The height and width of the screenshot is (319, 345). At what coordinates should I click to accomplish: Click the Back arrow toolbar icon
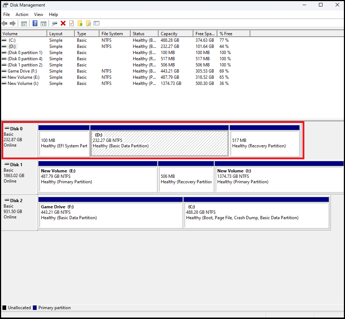click(4, 24)
